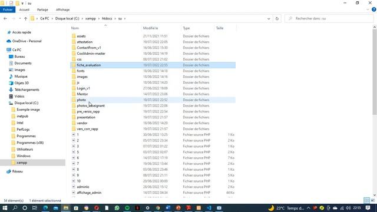Select Programmes (x86) in sidebar
Viewport: 377px width, 212px height.
30,143
